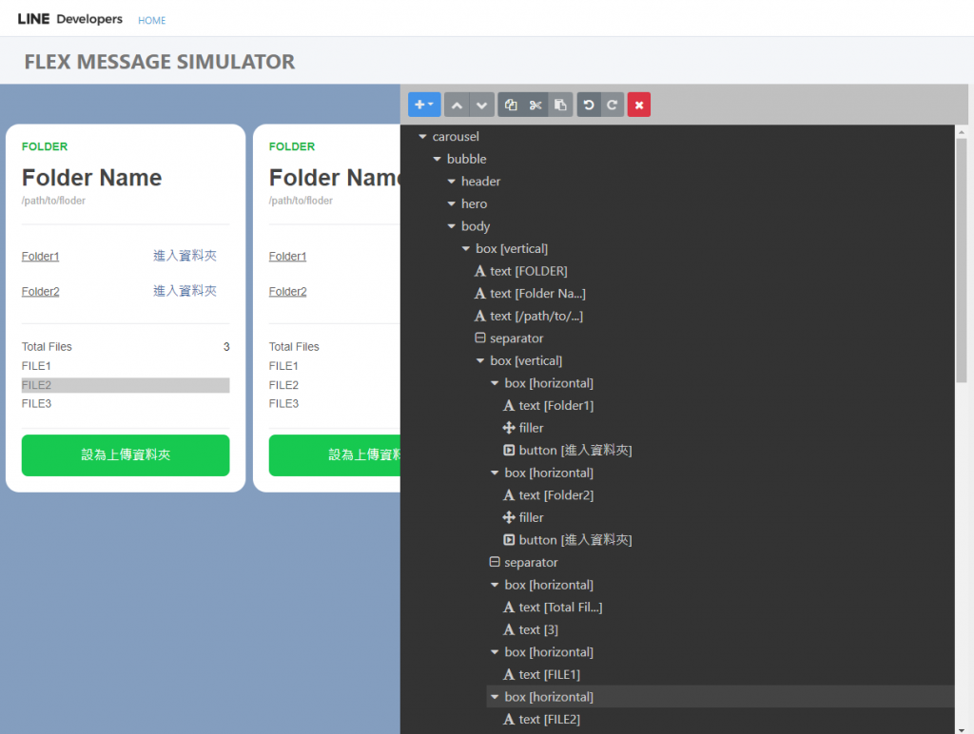
Task: Click green upload button in second bubble
Action: coord(335,455)
